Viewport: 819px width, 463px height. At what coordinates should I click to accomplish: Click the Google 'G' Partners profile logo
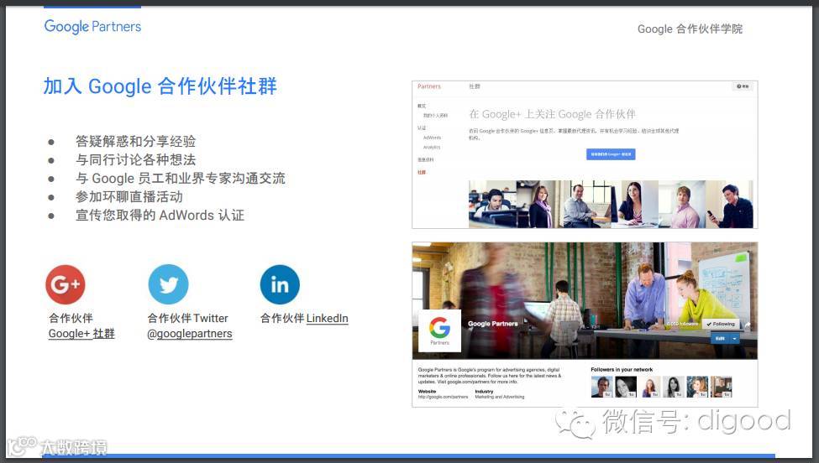coord(440,330)
